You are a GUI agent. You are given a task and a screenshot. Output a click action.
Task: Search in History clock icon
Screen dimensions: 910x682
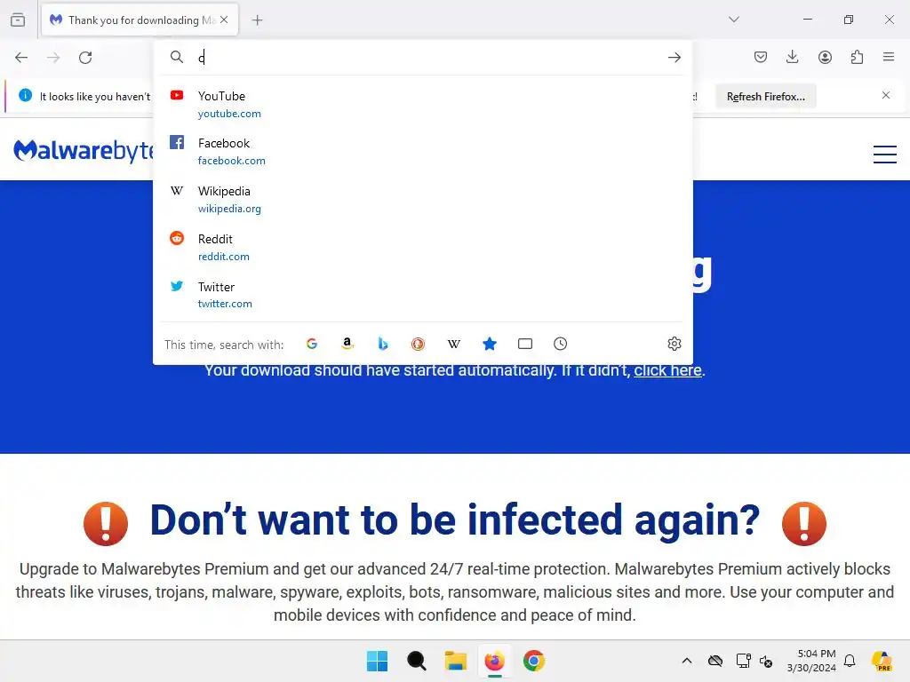coord(560,344)
